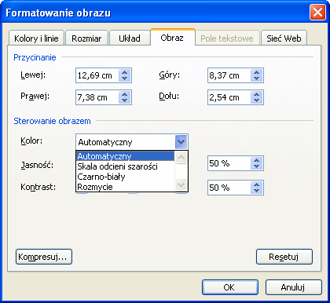Choose Rozmycie color option
This screenshot has width=330, height=303.
126,187
